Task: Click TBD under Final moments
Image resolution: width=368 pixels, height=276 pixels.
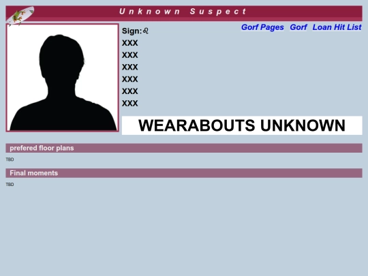Action: click(10, 185)
